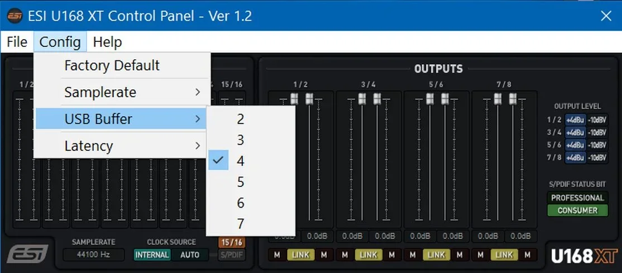Set output 1/2 level to +4dBu

[575, 120]
